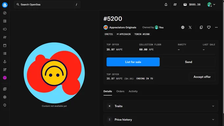The width and height of the screenshot is (224, 126).
Task: Open the resources pages icon in sidebar
Action: (x=5, y=89)
